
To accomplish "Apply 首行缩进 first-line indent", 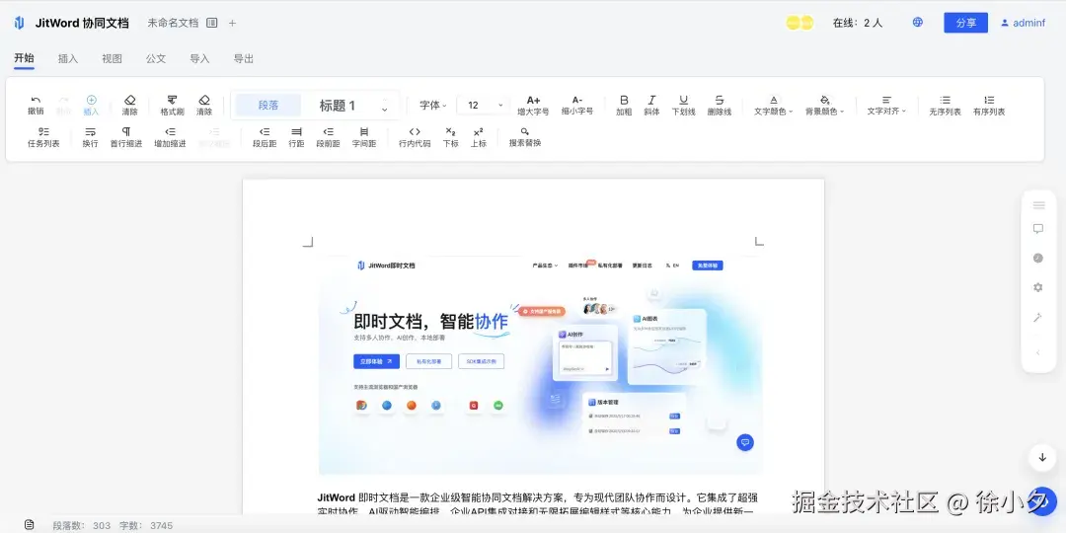I will point(126,136).
